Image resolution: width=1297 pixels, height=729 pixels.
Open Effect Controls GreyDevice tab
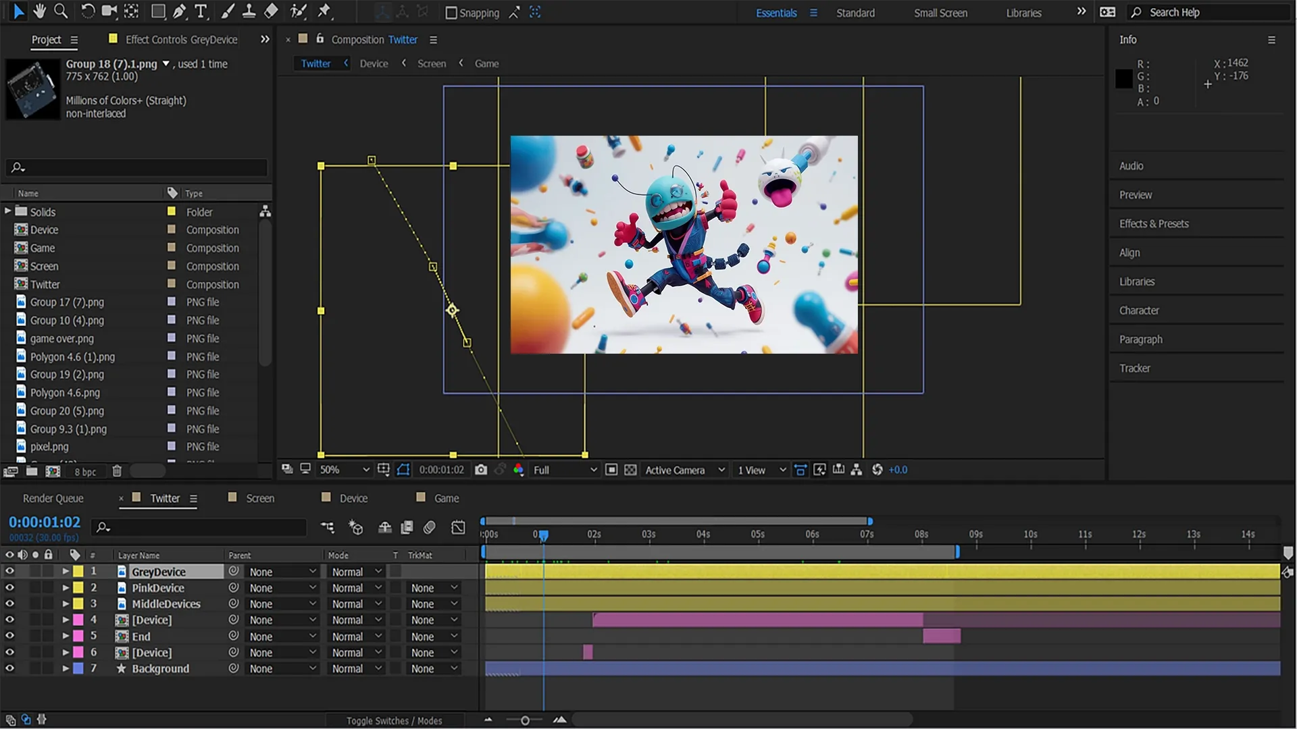coord(181,40)
